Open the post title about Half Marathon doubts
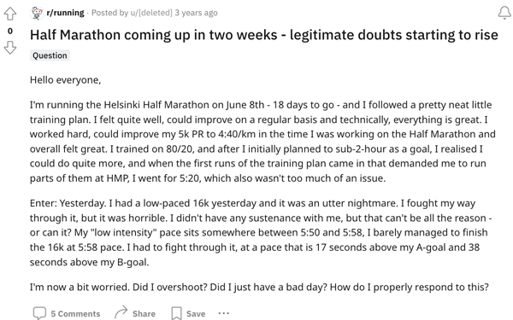The image size is (513, 320). (263, 35)
